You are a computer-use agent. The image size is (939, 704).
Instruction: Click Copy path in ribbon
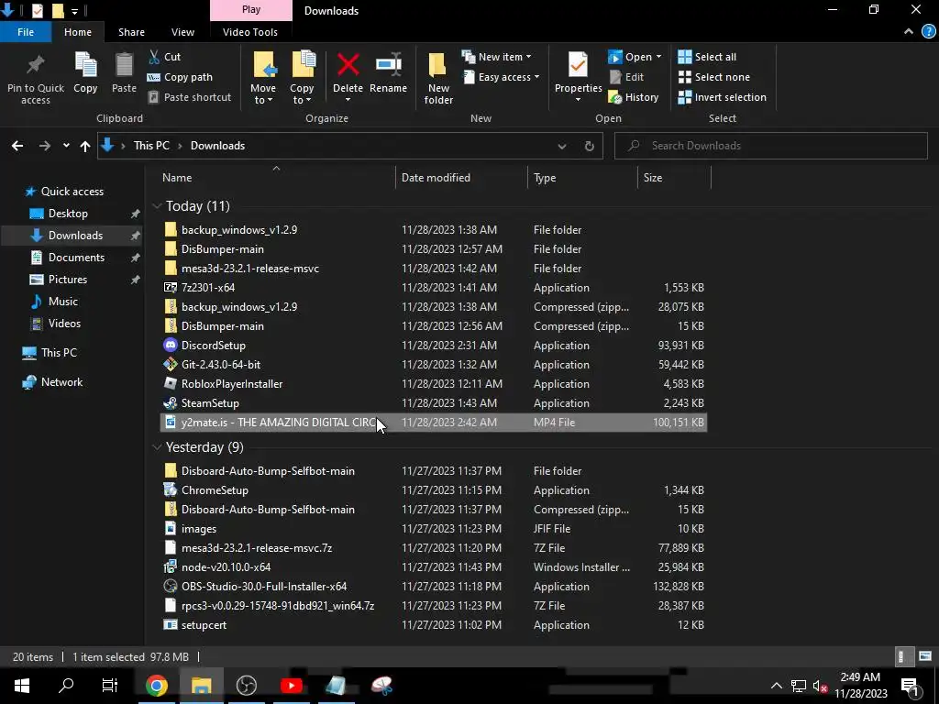pyautogui.click(x=180, y=77)
